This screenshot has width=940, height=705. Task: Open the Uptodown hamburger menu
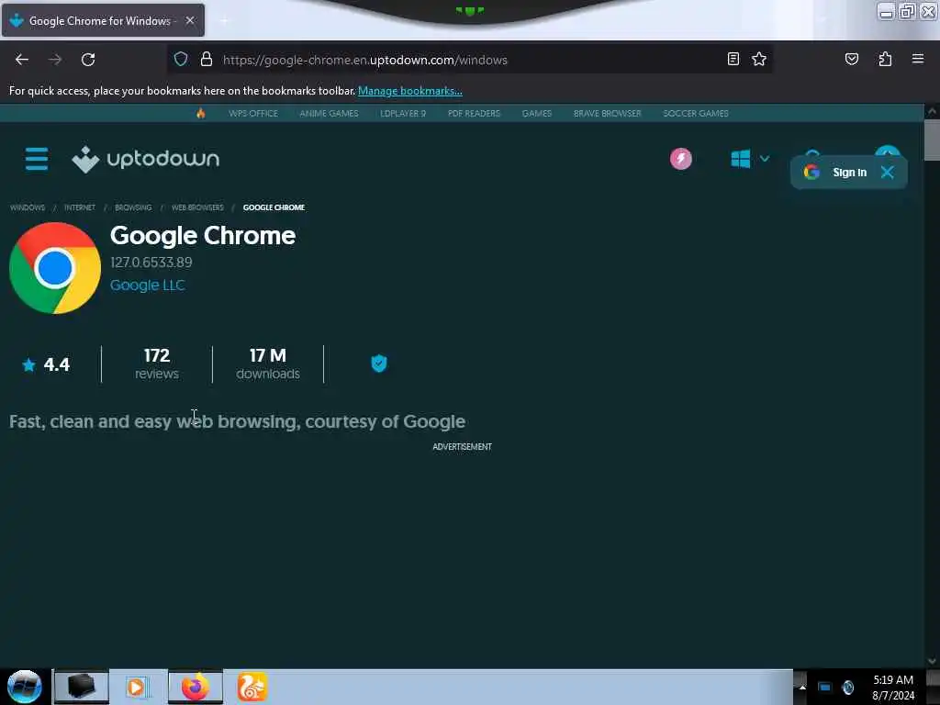37,159
